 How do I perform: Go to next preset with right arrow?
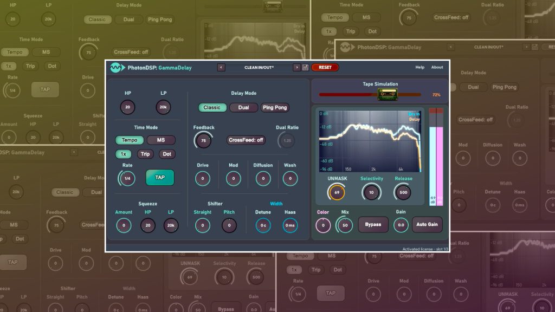coord(296,67)
